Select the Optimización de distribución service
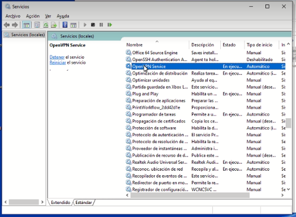Viewport: 296px width, 217px height. click(x=205, y=73)
